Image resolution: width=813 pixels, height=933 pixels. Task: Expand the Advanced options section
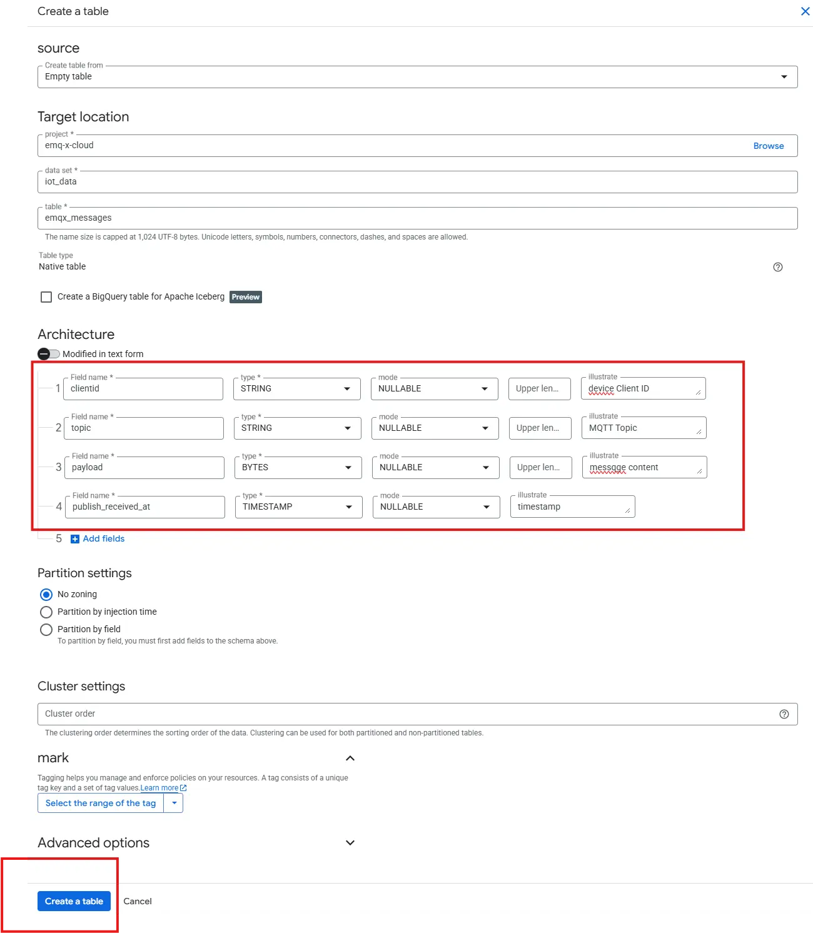click(350, 843)
